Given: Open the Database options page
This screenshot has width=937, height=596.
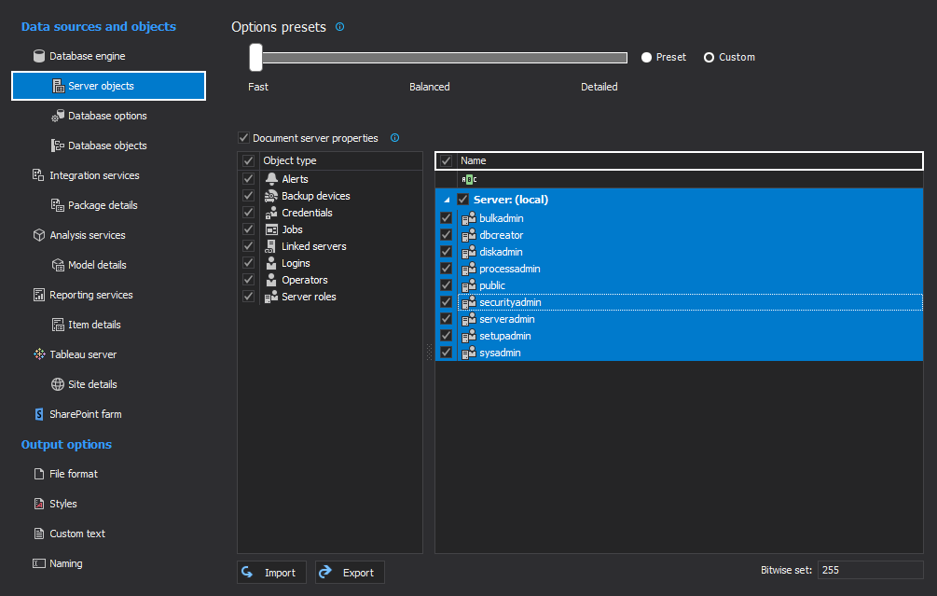Looking at the screenshot, I should [107, 116].
